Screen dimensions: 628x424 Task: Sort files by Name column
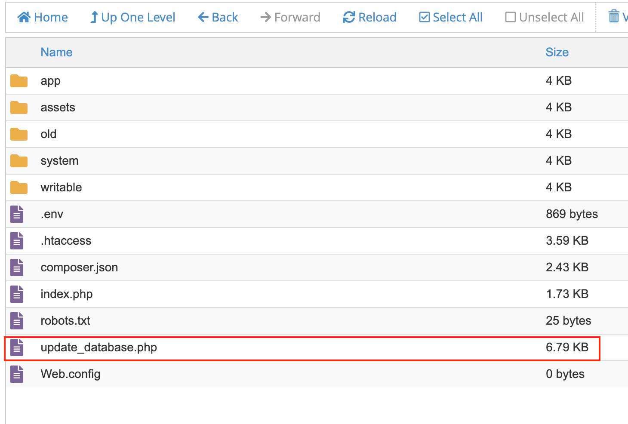click(x=56, y=52)
